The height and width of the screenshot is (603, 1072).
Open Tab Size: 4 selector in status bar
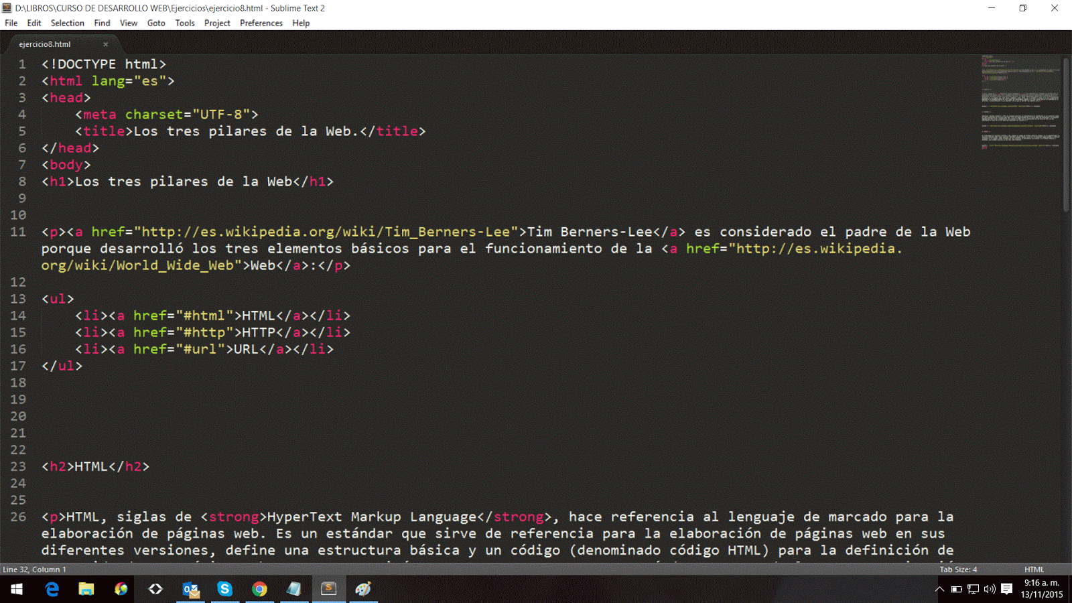click(958, 569)
